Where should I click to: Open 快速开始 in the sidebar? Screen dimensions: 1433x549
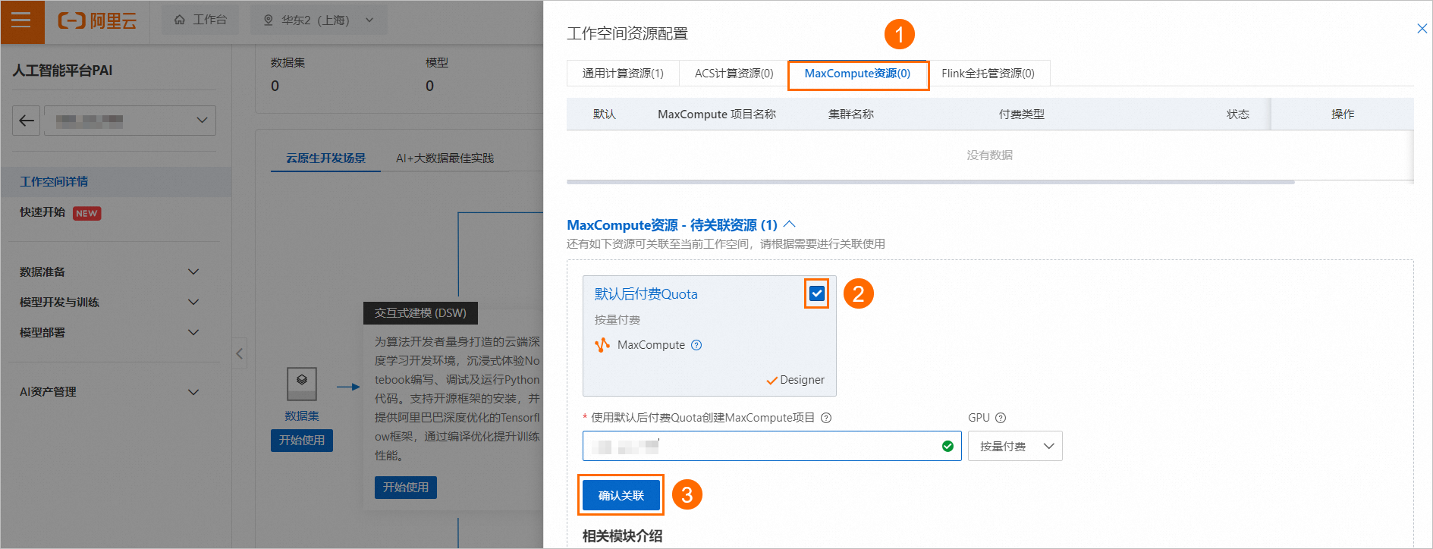click(42, 212)
